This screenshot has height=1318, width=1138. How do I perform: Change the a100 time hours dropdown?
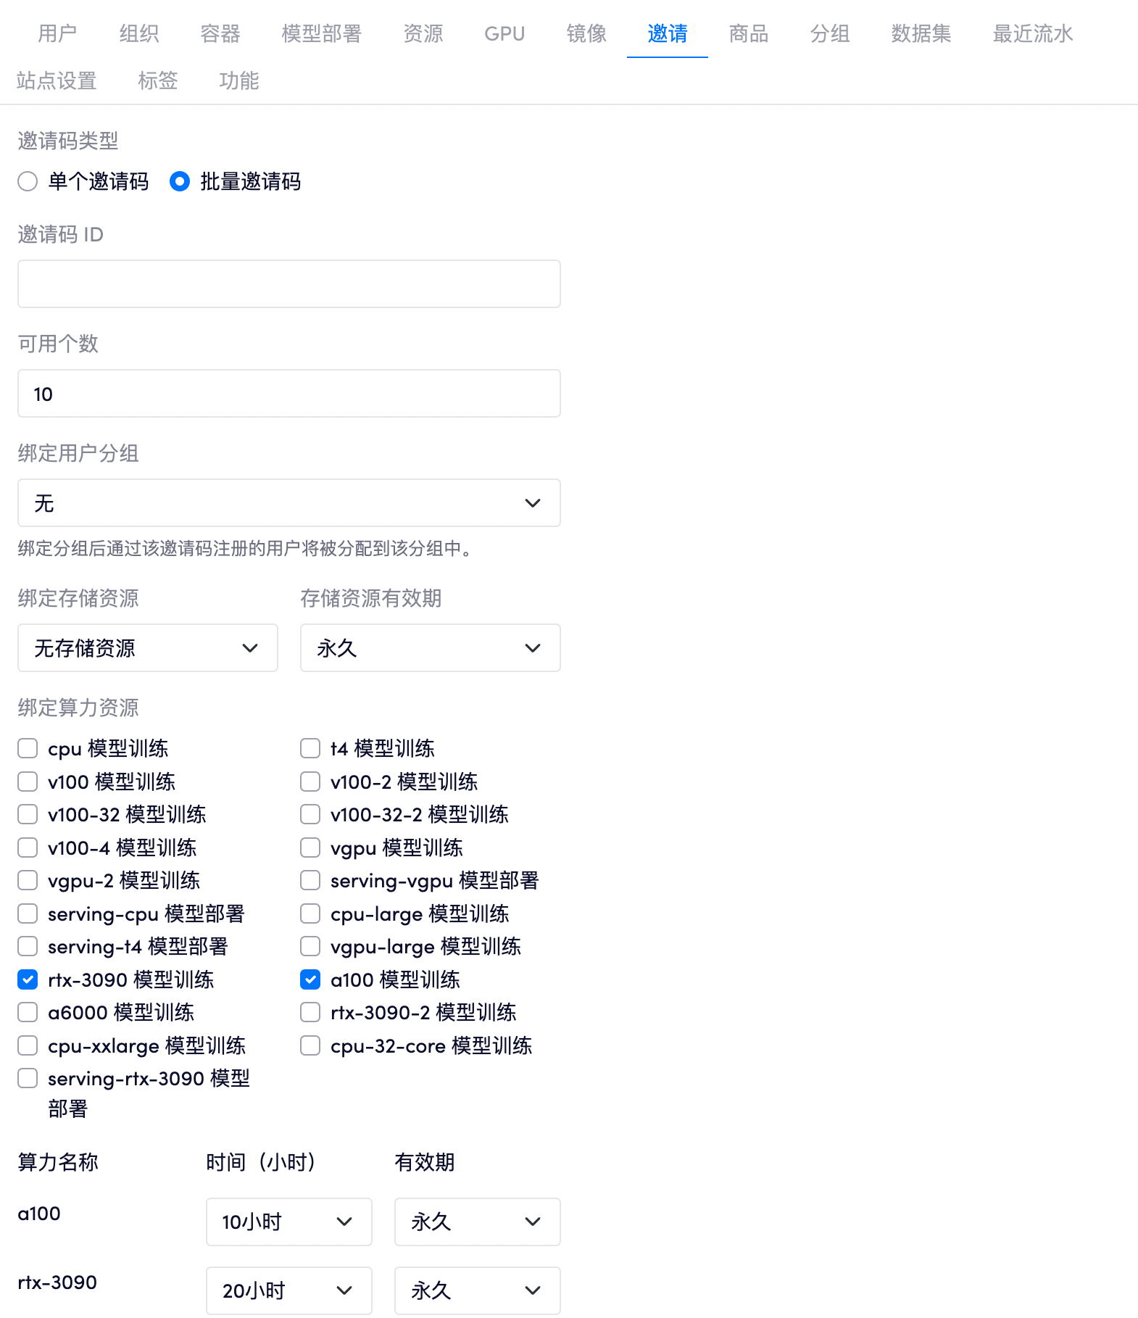click(288, 1222)
